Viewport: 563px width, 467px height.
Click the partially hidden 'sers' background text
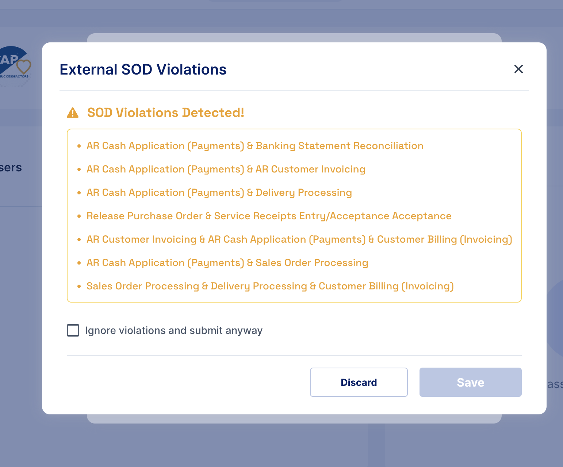[11, 167]
